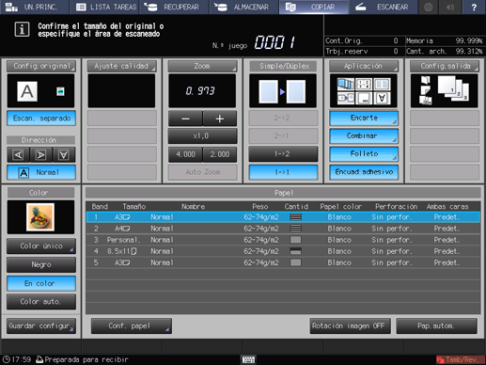The image size is (486, 365).
Task: Select En color mode
Action: (41, 283)
